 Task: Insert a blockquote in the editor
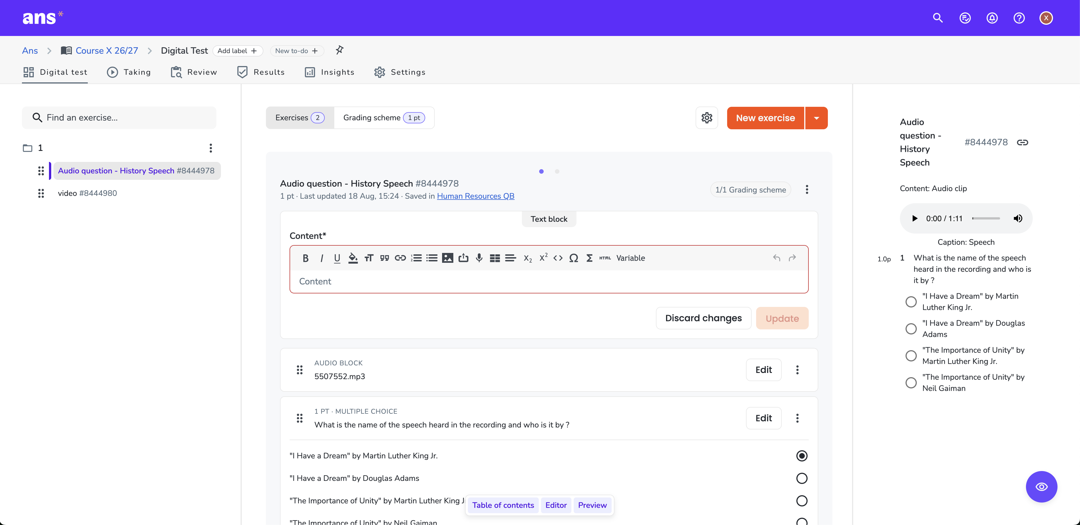[x=384, y=258]
